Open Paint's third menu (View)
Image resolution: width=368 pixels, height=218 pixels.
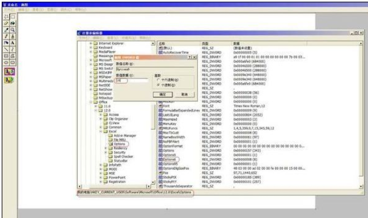(38, 10)
